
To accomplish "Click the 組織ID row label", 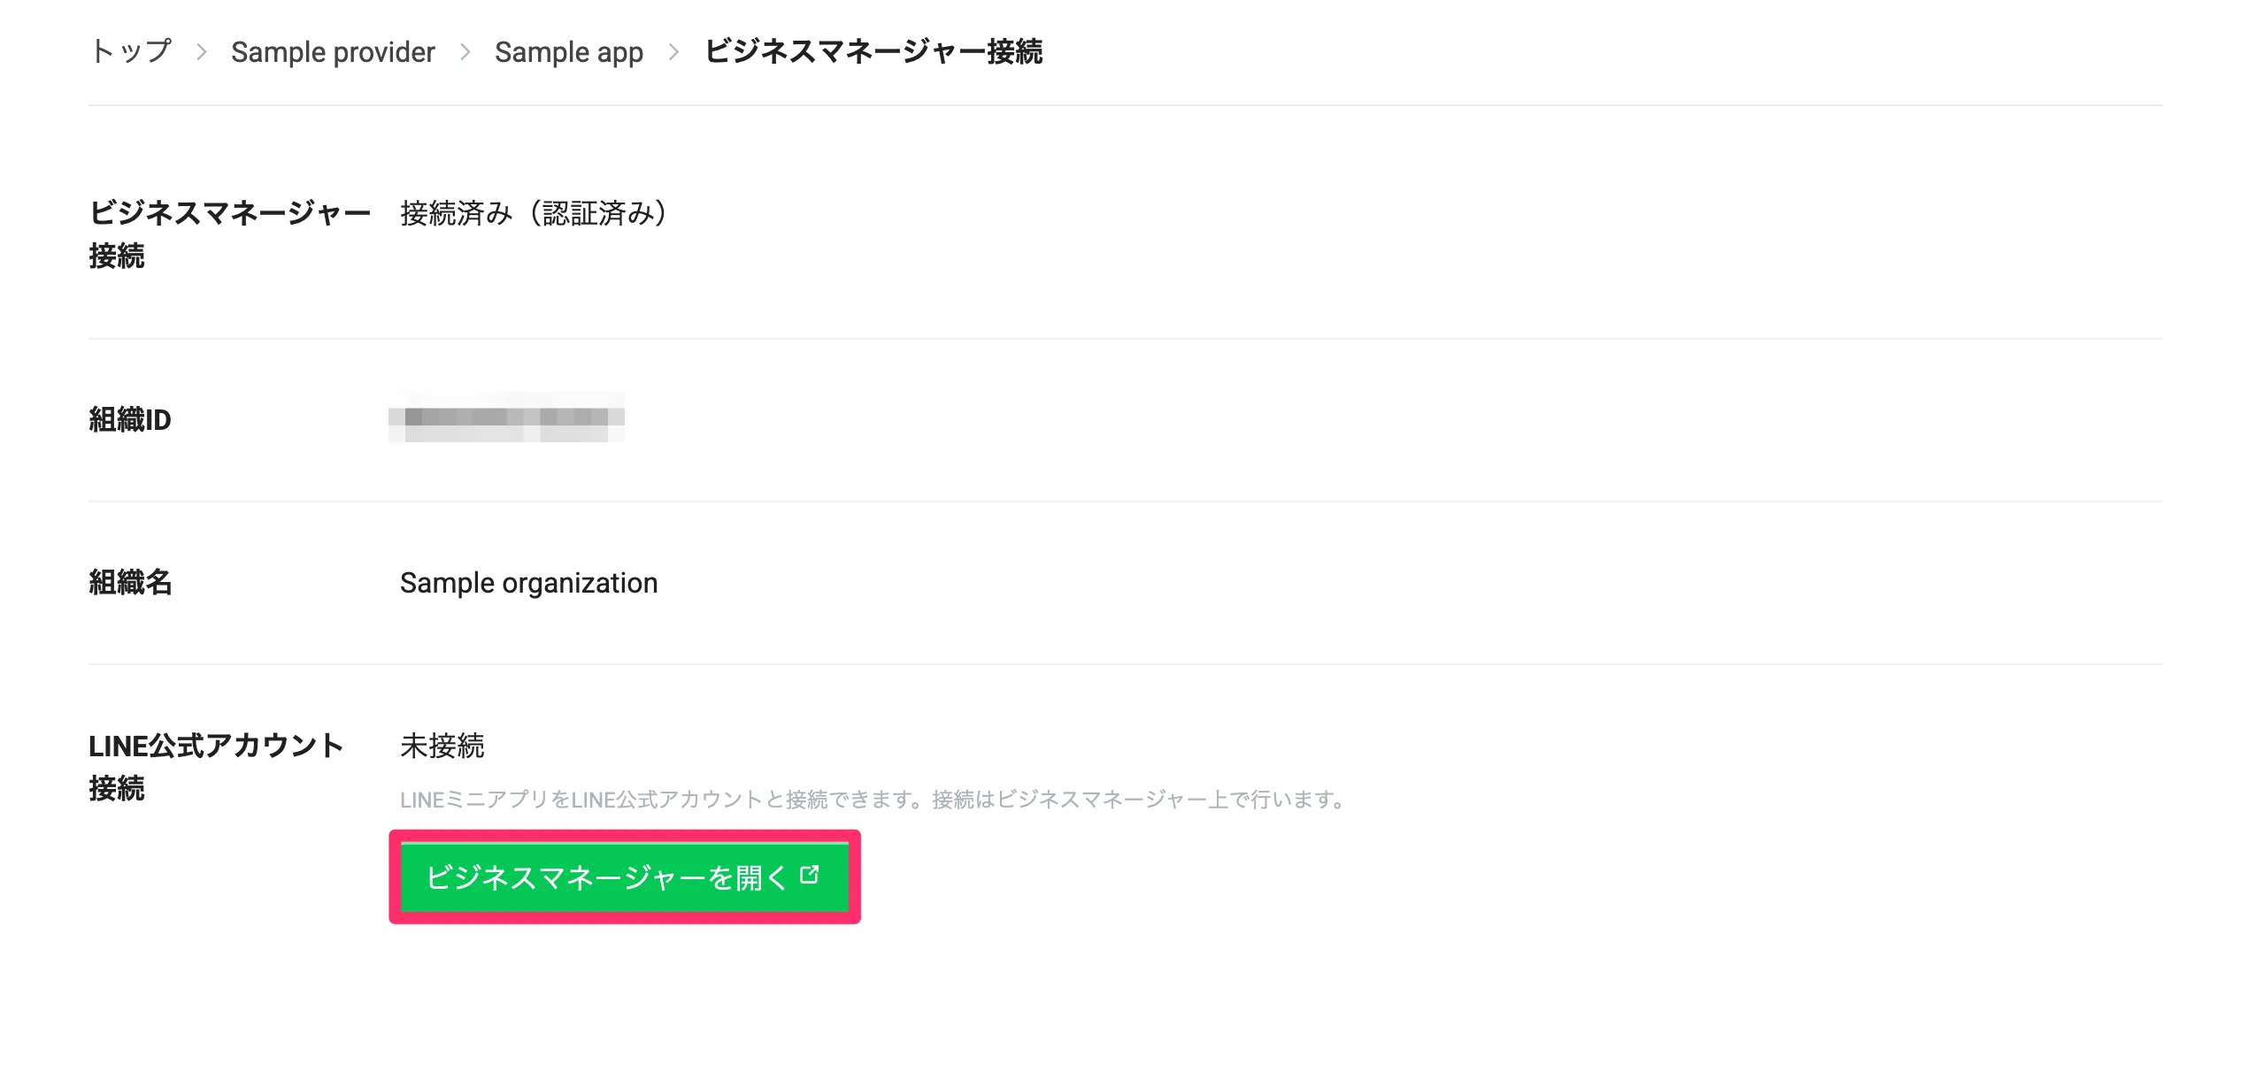I will coord(130,419).
